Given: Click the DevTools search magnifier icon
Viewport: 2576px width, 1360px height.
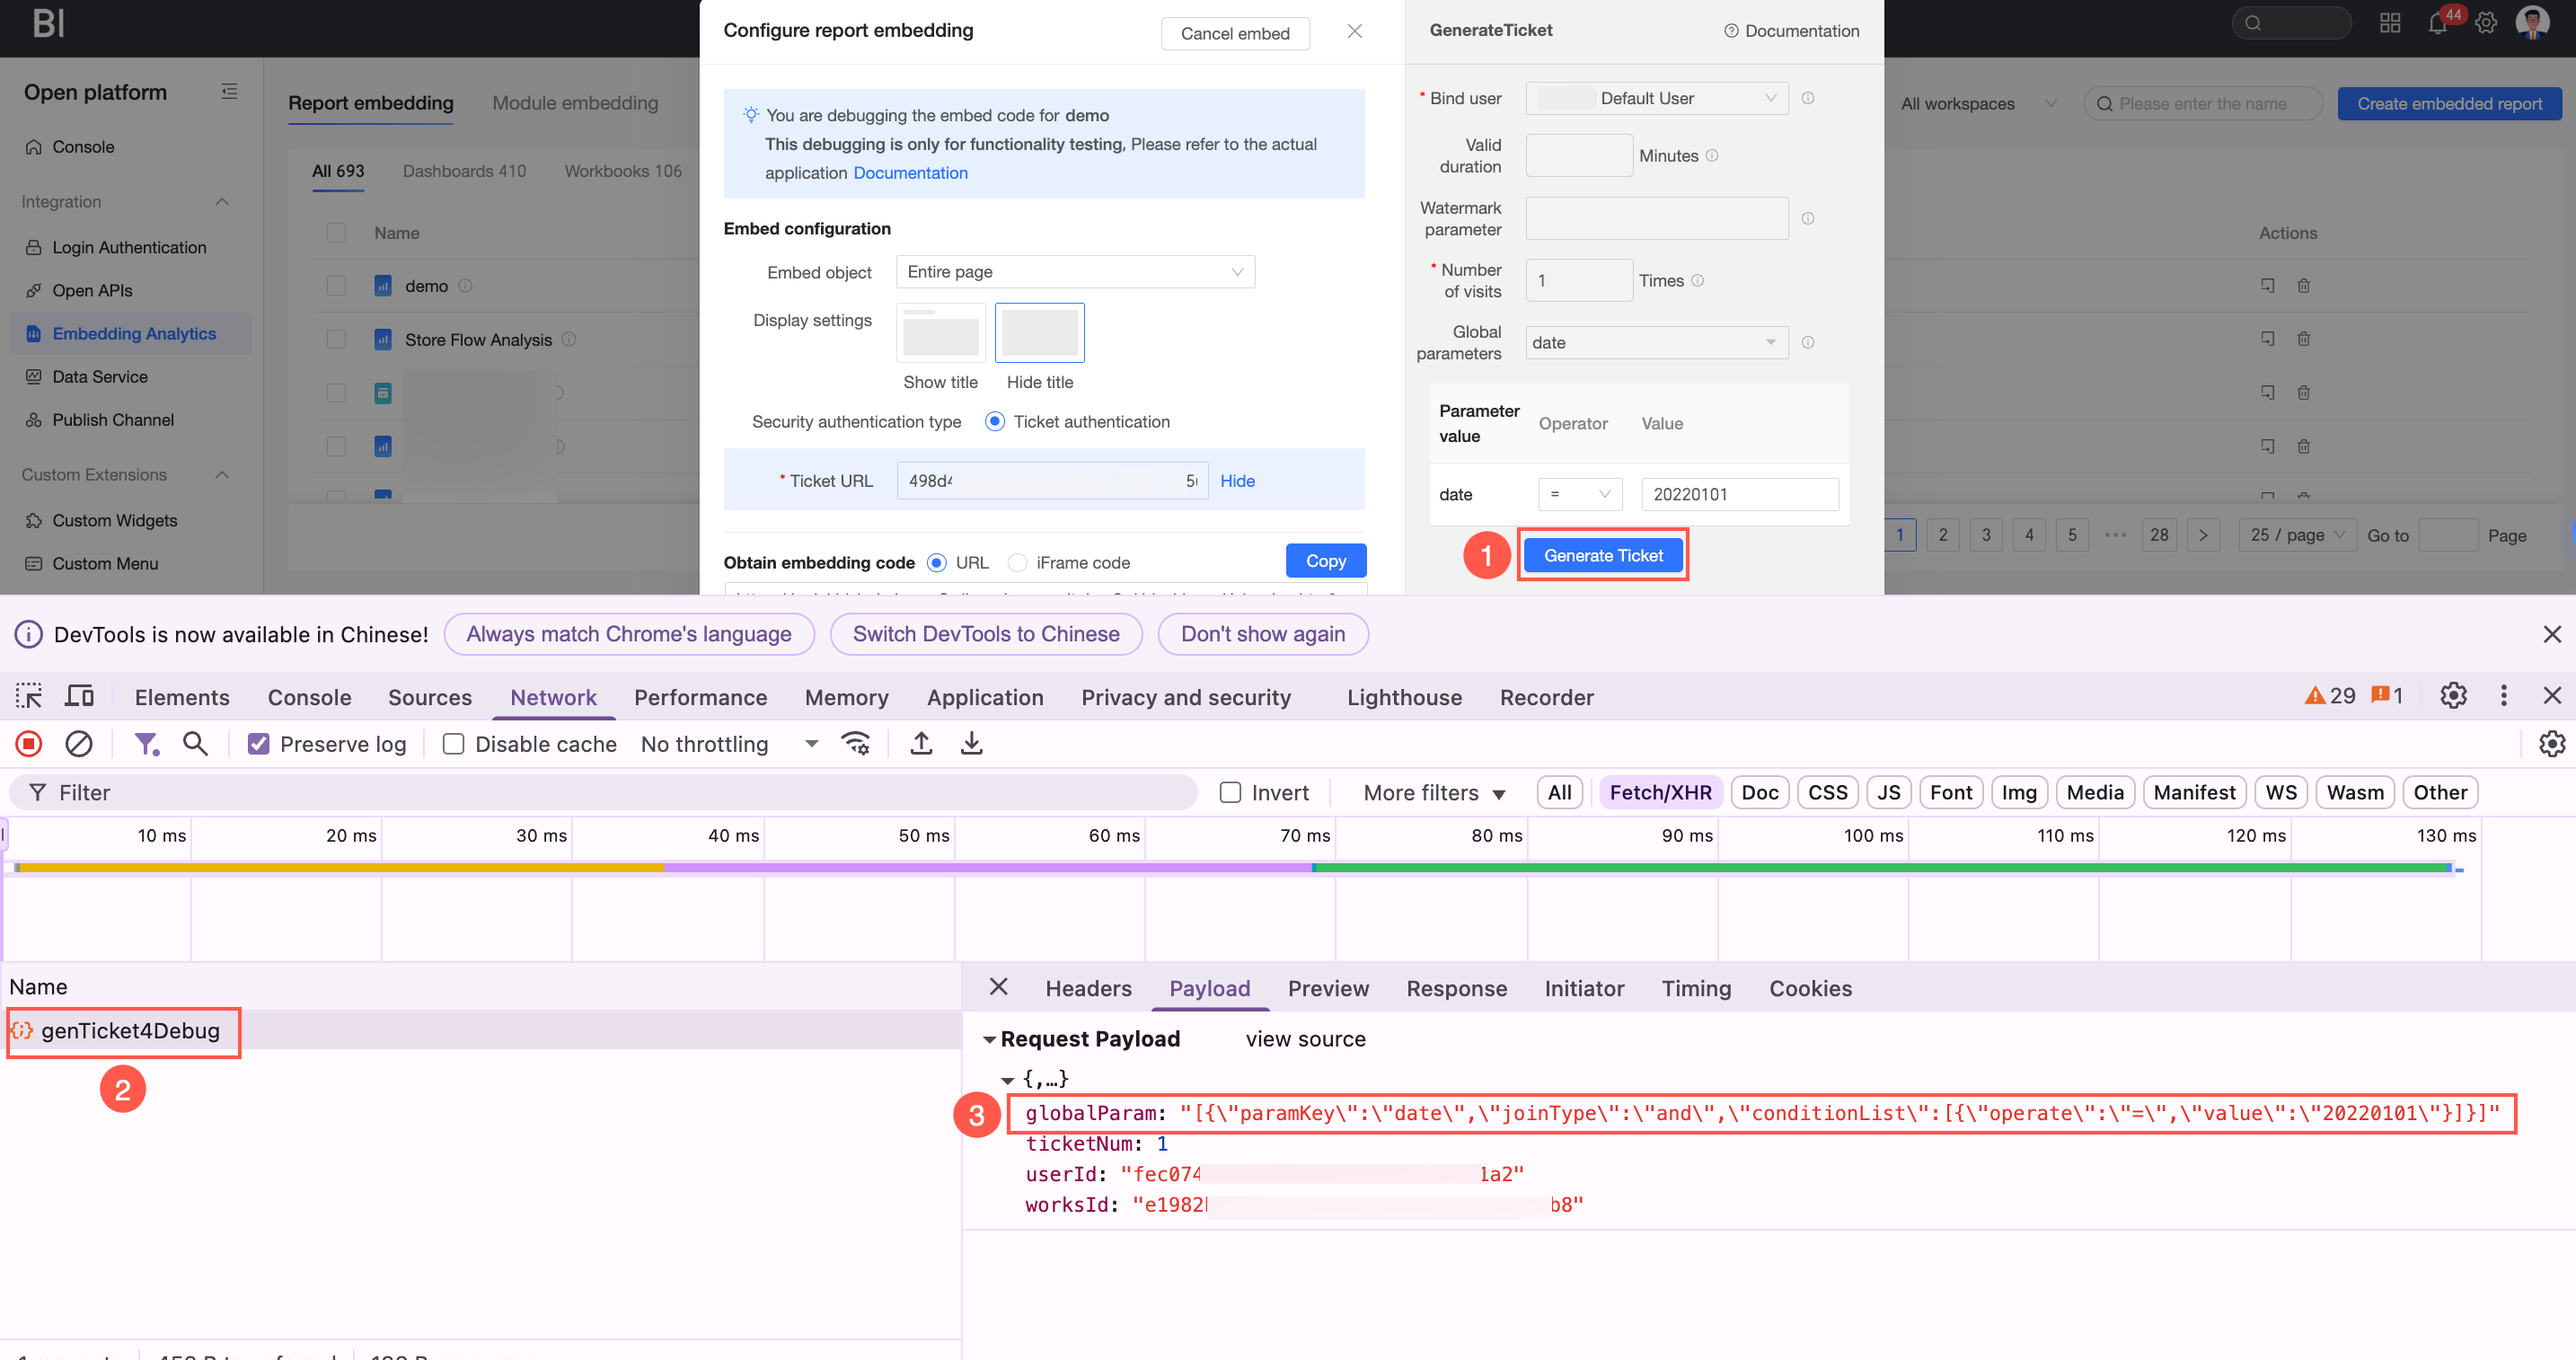Looking at the screenshot, I should (x=195, y=744).
